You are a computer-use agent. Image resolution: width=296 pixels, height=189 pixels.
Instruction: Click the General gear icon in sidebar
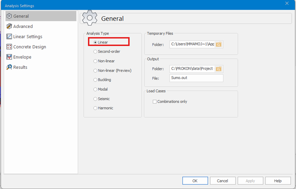click(9, 16)
